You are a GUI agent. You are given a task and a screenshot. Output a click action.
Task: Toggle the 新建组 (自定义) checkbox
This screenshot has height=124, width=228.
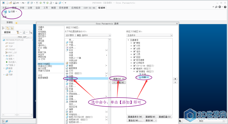[137, 71]
